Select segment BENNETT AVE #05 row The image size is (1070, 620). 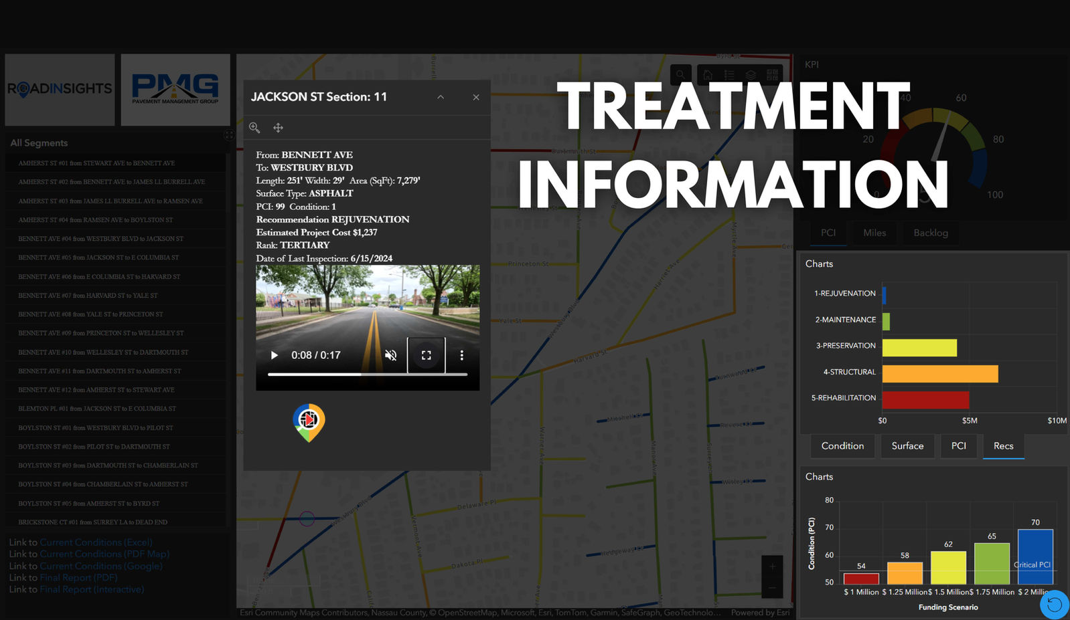click(115, 257)
